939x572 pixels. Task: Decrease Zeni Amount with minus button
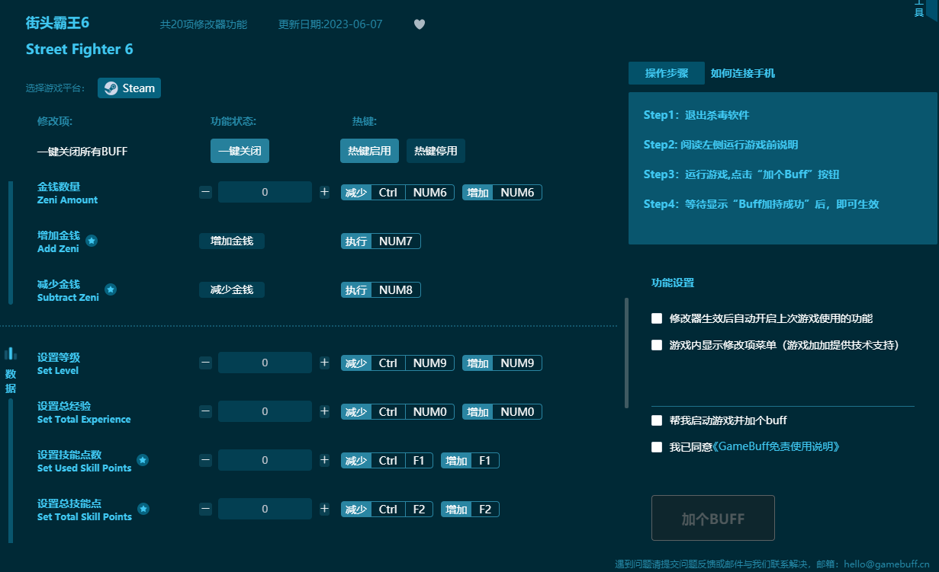pyautogui.click(x=206, y=193)
